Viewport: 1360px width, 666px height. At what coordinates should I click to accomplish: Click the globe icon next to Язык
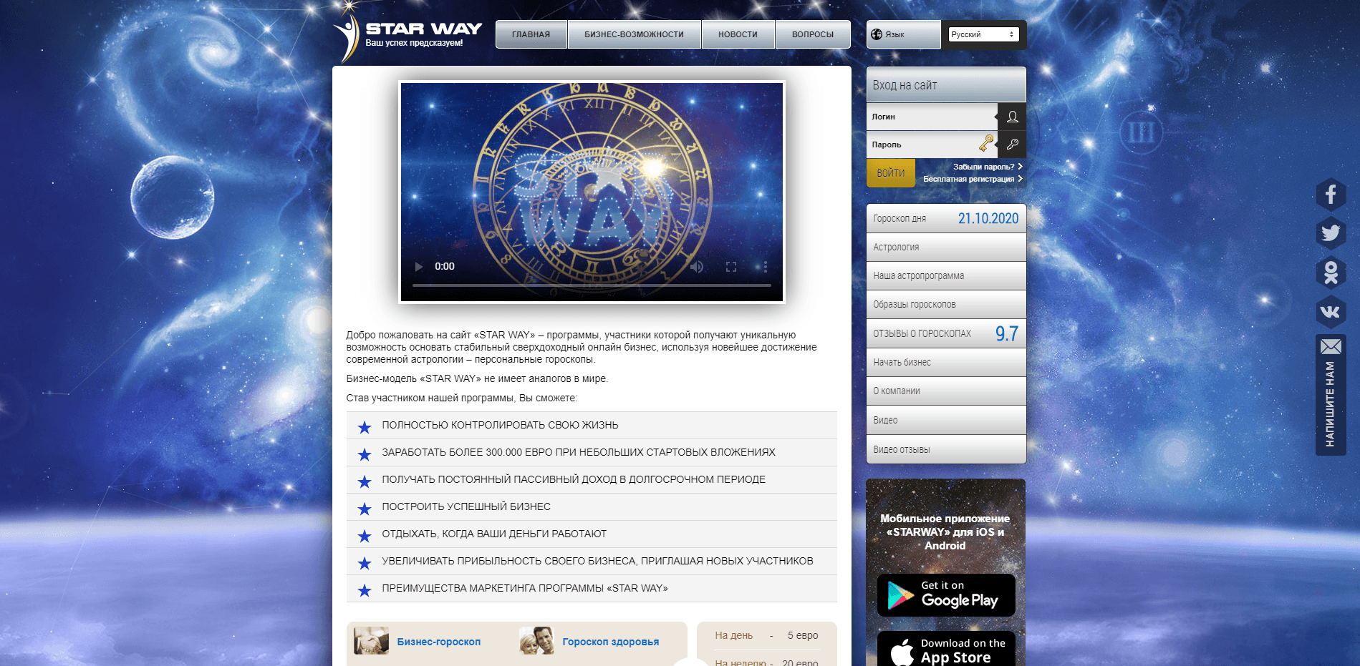[875, 33]
